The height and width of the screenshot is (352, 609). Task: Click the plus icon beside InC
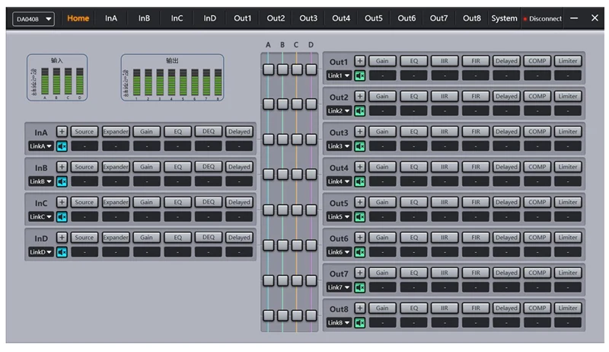pyautogui.click(x=62, y=202)
